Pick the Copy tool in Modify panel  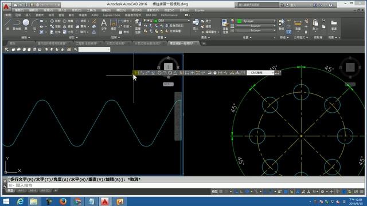(x=55, y=26)
